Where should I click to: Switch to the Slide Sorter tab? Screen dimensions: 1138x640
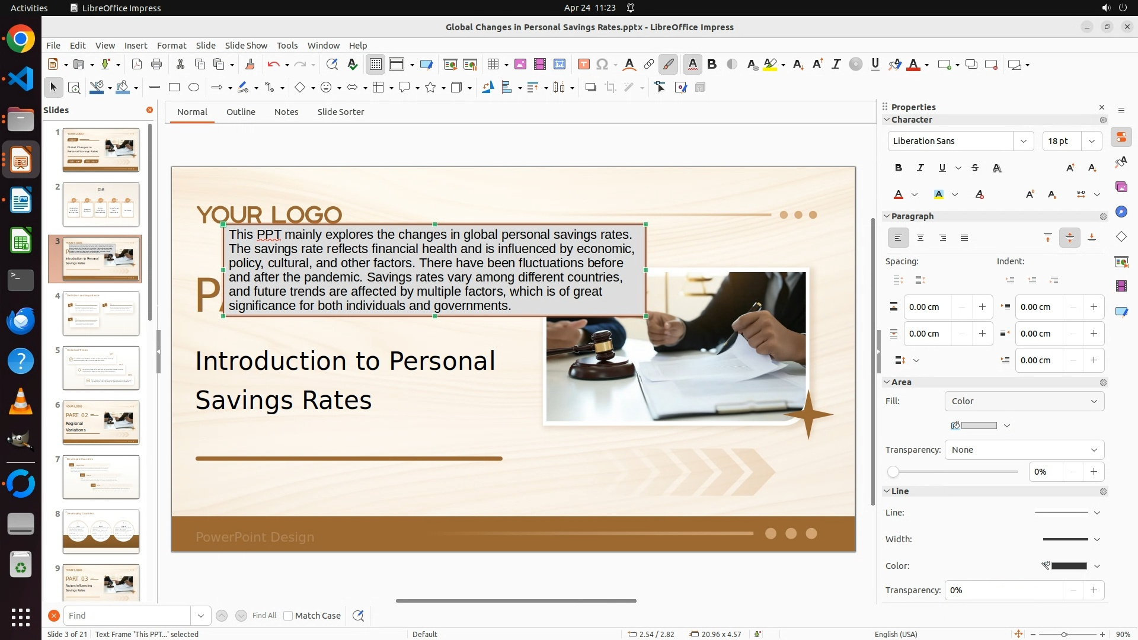pyautogui.click(x=340, y=112)
